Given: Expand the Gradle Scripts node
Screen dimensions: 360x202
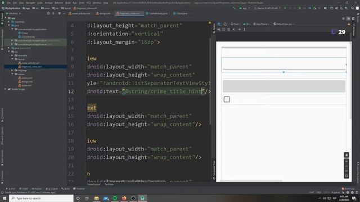Looking at the screenshot, I should [x=5, y=89].
